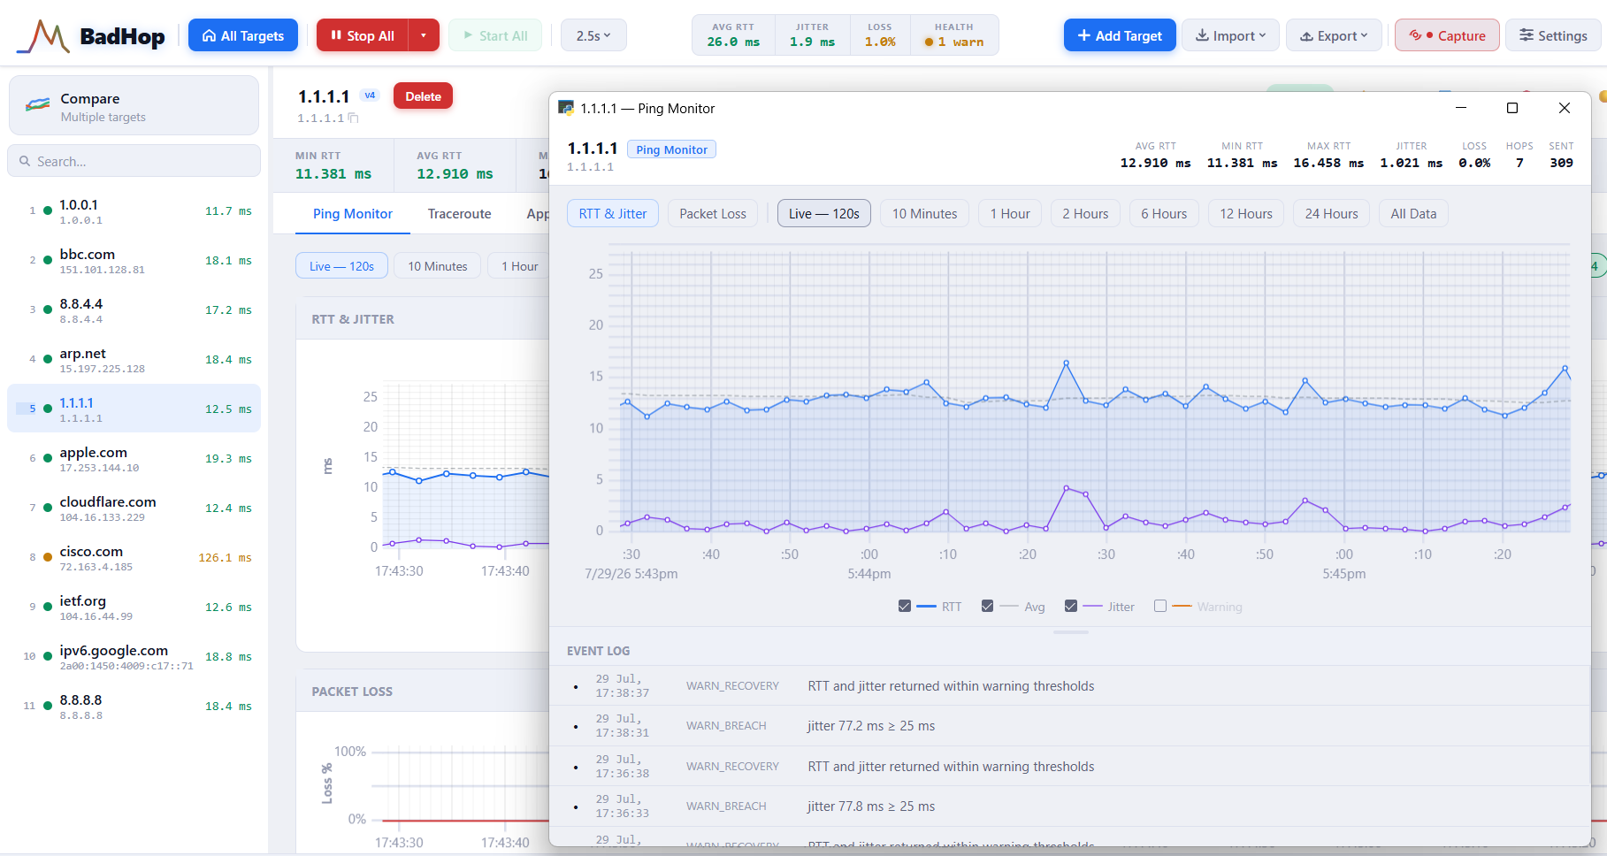Open Compare Multiple targets panel
The image size is (1607, 856).
click(134, 105)
